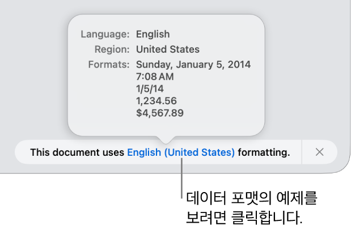
Task: Dismiss the formatting notification with the X
Action: pos(320,152)
